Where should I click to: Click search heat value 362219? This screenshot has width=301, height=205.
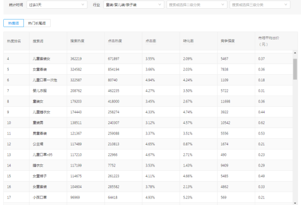pyautogui.click(x=76, y=59)
